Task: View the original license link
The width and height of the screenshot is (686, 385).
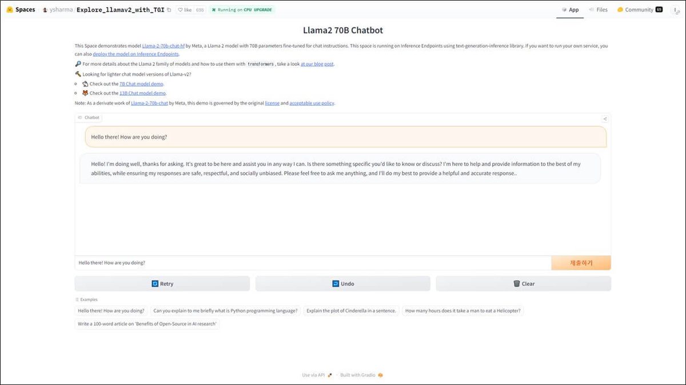Action: point(272,103)
